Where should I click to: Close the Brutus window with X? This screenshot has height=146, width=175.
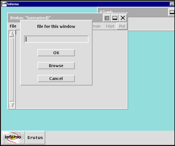pyautogui.click(x=123, y=18)
